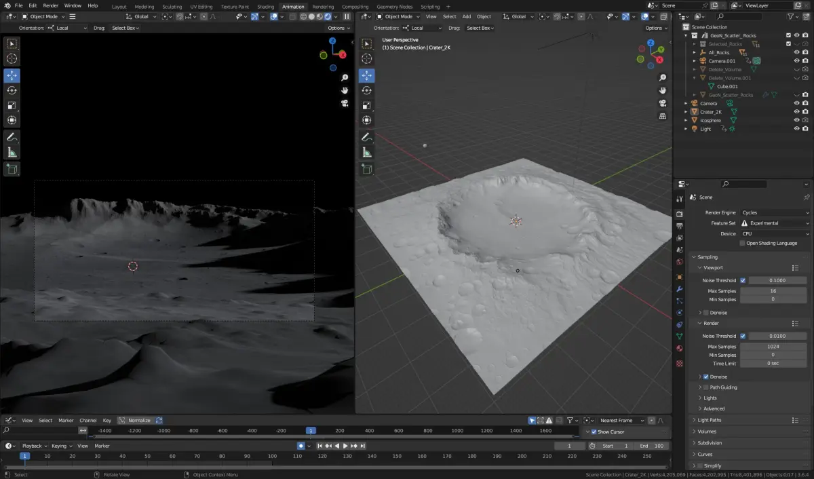
Task: Click the camera view icon in right viewport
Action: (663, 103)
